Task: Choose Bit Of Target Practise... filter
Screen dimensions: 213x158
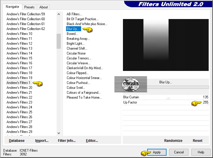Action: pyautogui.click(x=83, y=19)
